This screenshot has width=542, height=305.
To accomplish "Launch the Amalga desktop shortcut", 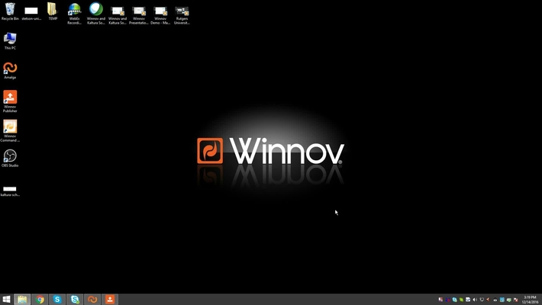I will (x=10, y=70).
